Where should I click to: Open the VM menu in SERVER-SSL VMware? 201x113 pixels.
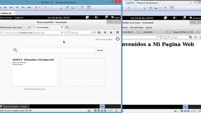click(x=17, y=8)
